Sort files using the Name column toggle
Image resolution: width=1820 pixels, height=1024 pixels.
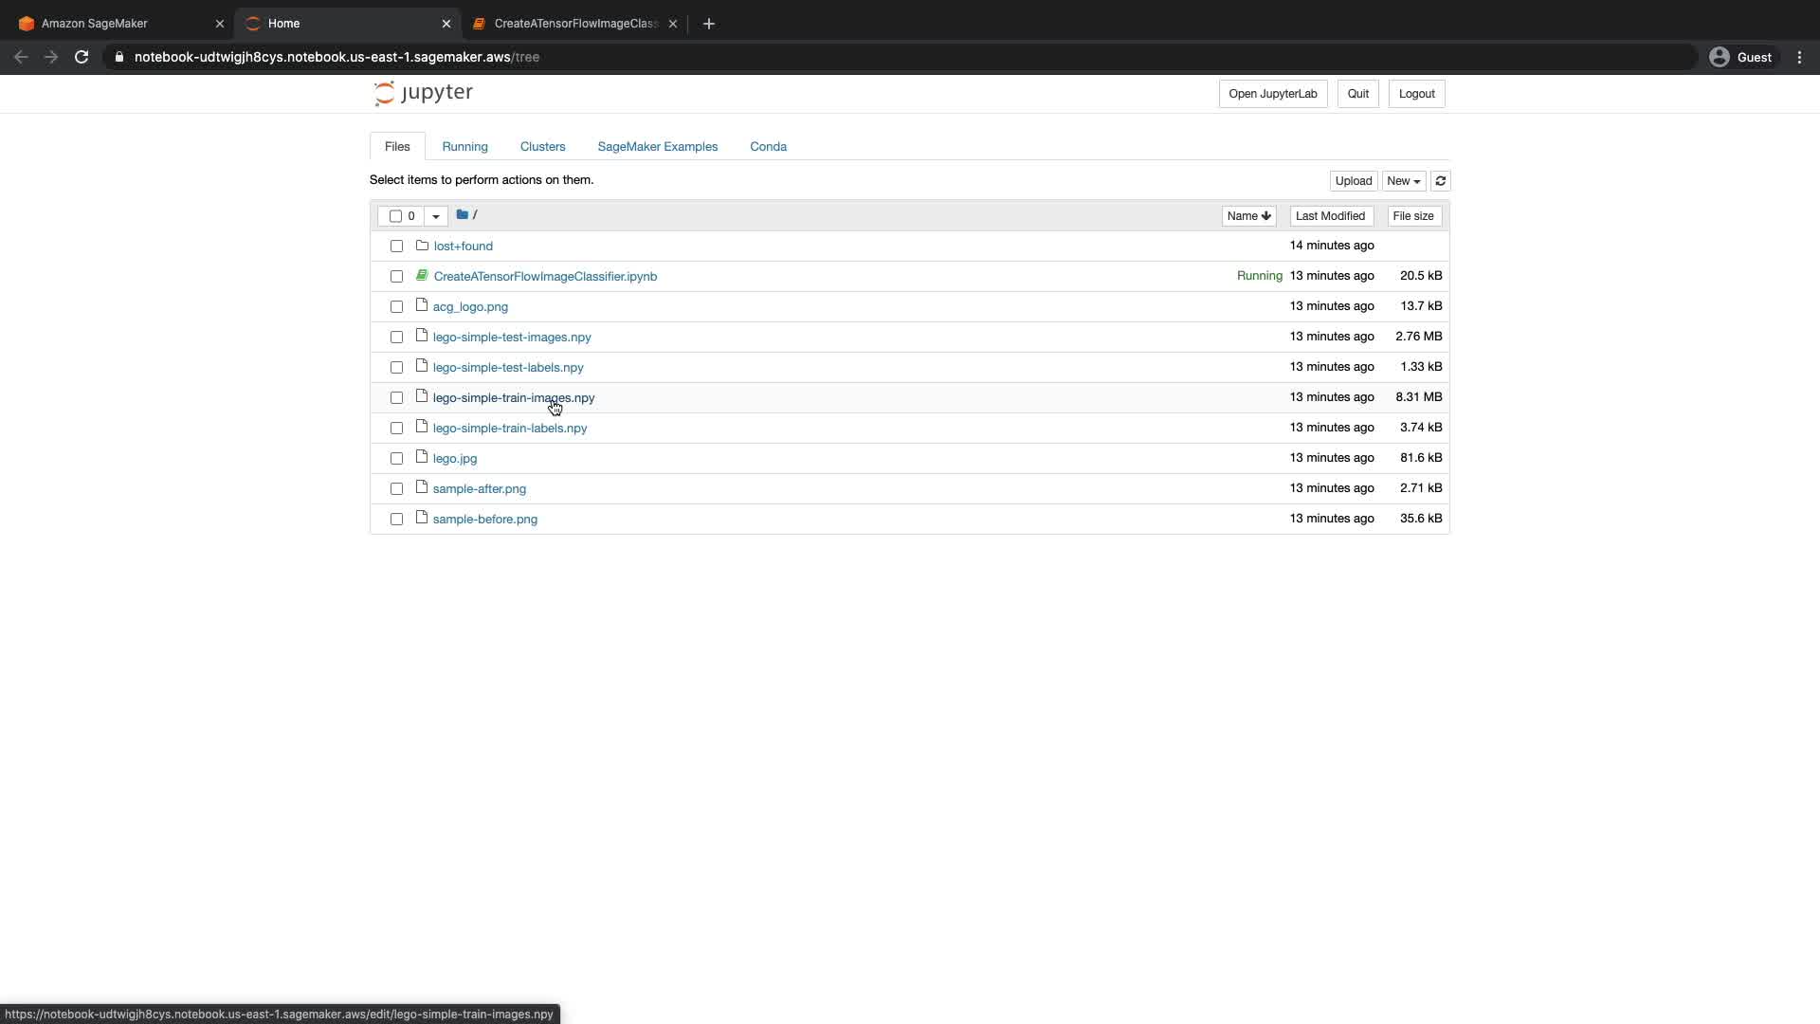[1247, 216]
